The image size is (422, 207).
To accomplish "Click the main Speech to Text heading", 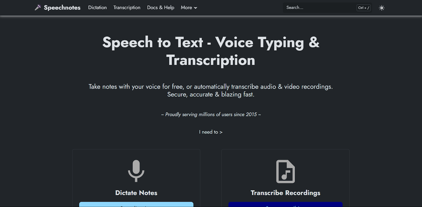I will (x=211, y=51).
